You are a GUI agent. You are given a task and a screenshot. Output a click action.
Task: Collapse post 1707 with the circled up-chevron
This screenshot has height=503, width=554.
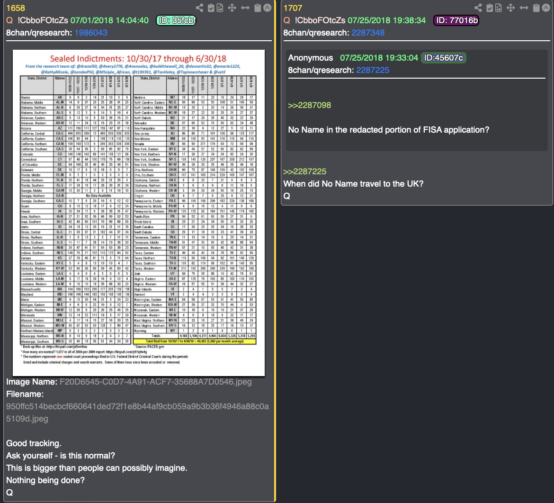point(546,8)
